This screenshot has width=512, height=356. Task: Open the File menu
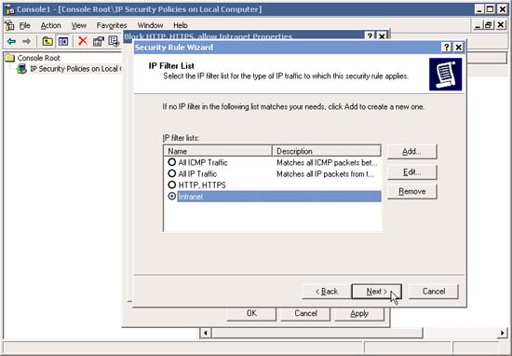24,25
